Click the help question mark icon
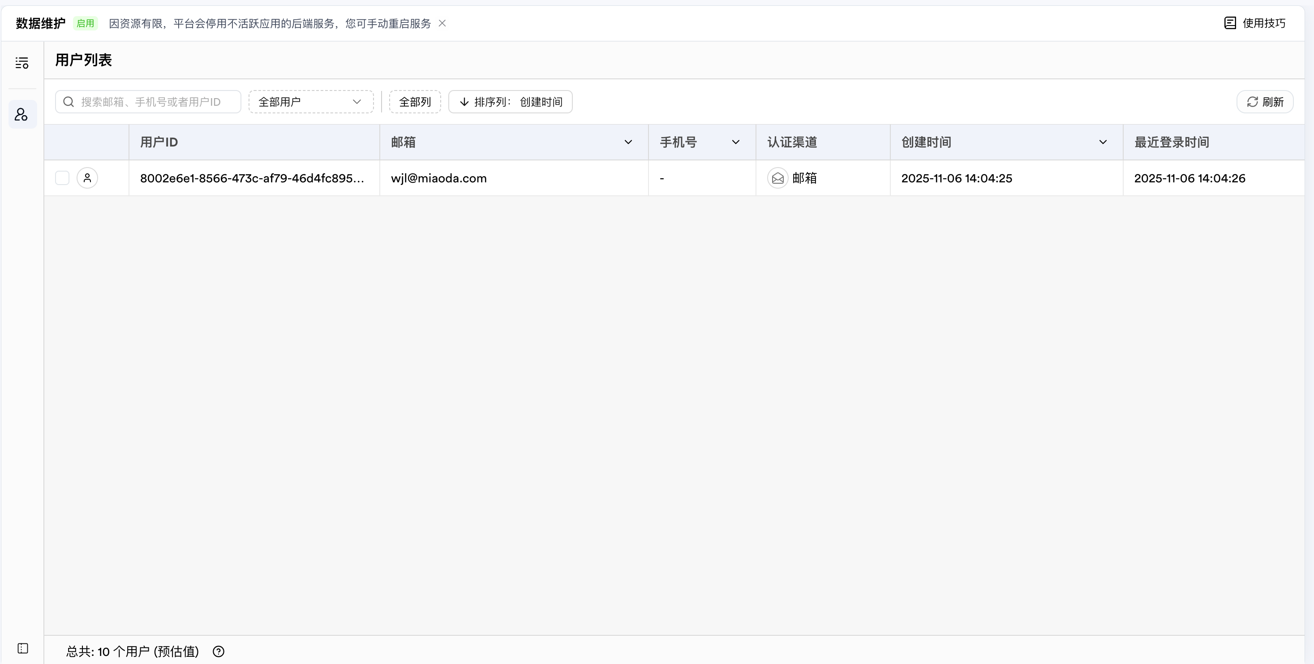1314x664 pixels. [218, 651]
